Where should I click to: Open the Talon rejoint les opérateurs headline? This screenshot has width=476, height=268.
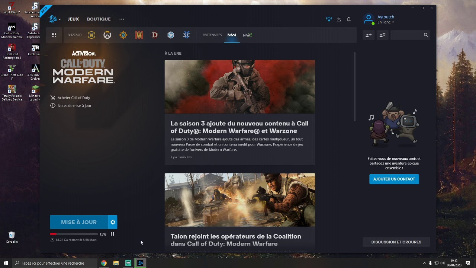pyautogui.click(x=236, y=240)
